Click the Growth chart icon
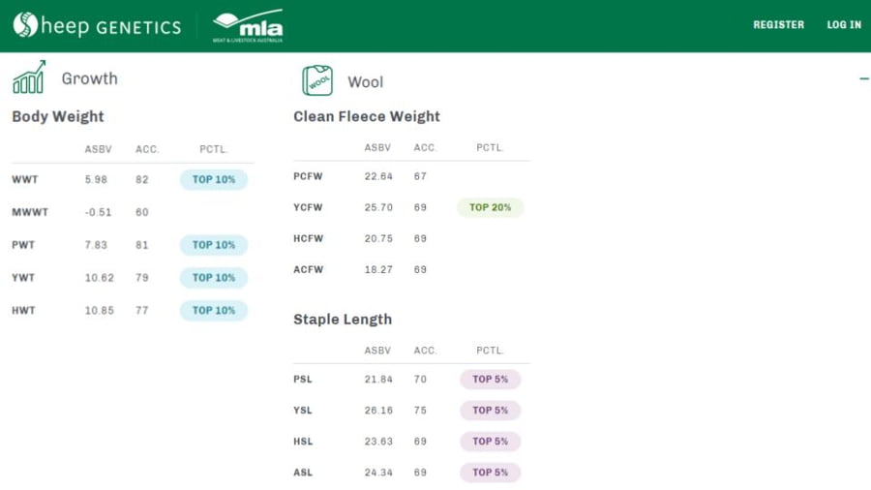This screenshot has width=871, height=490. (x=29, y=77)
